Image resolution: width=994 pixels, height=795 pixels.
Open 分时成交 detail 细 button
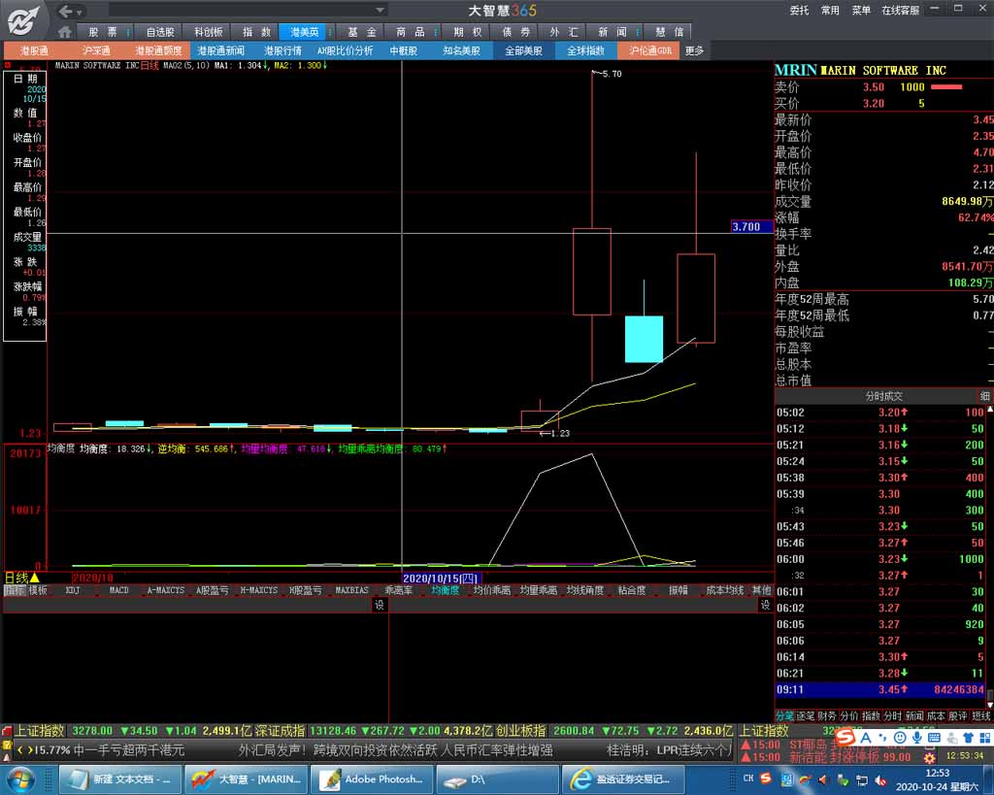[x=984, y=396]
